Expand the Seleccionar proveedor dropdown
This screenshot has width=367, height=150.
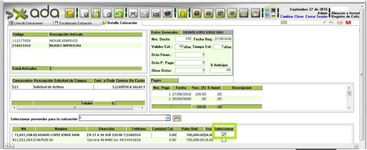(168, 118)
